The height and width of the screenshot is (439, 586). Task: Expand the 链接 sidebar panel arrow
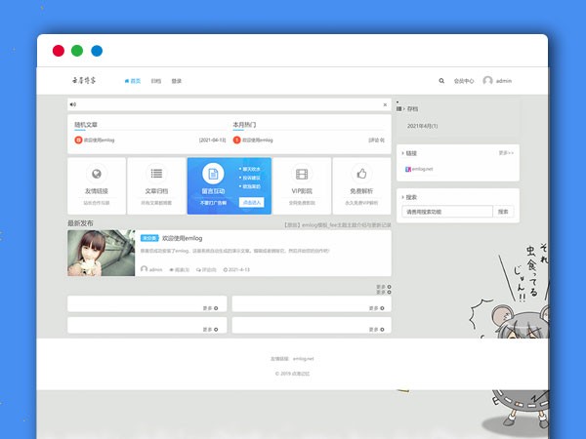pyautogui.click(x=401, y=152)
